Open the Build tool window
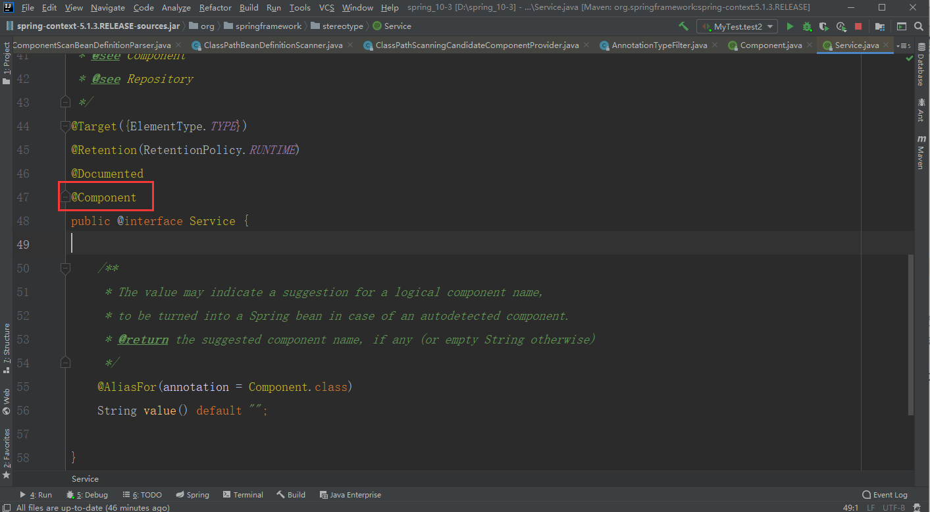 pyautogui.click(x=291, y=495)
